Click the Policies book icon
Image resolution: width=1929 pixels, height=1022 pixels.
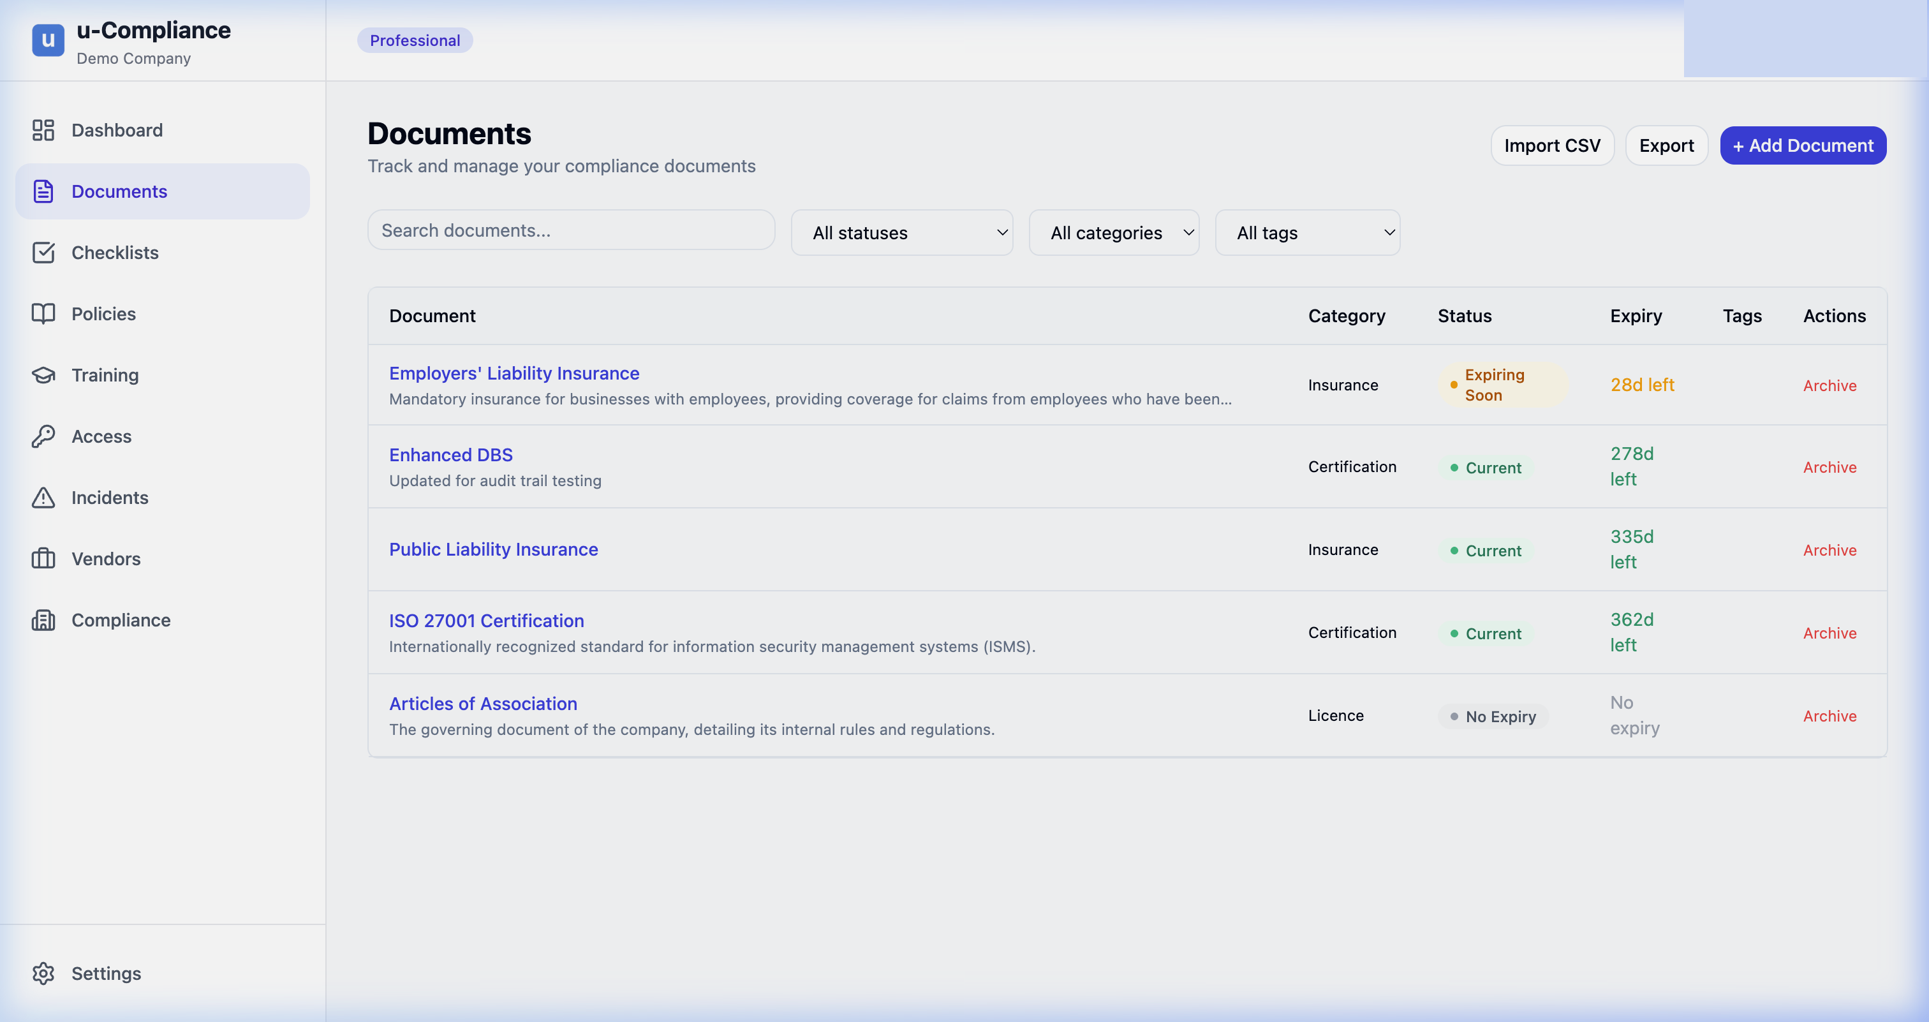(x=43, y=314)
